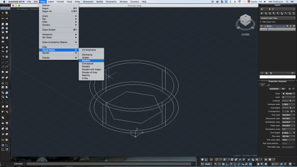Select the Polyline tool
This screenshot has height=167, width=297.
pos(3,66)
